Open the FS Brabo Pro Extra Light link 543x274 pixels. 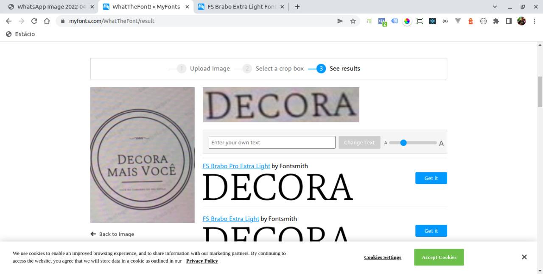pos(236,166)
